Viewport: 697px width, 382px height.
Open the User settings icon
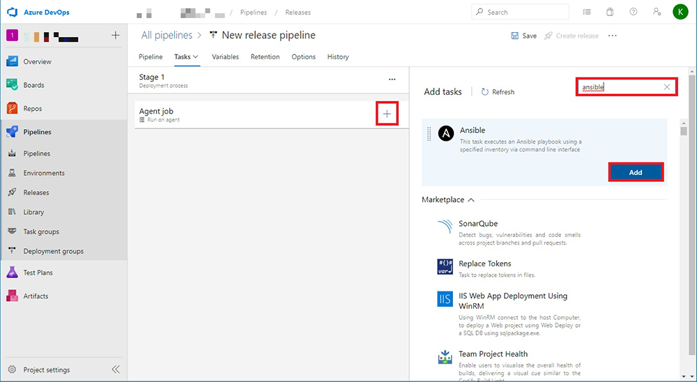tap(657, 12)
